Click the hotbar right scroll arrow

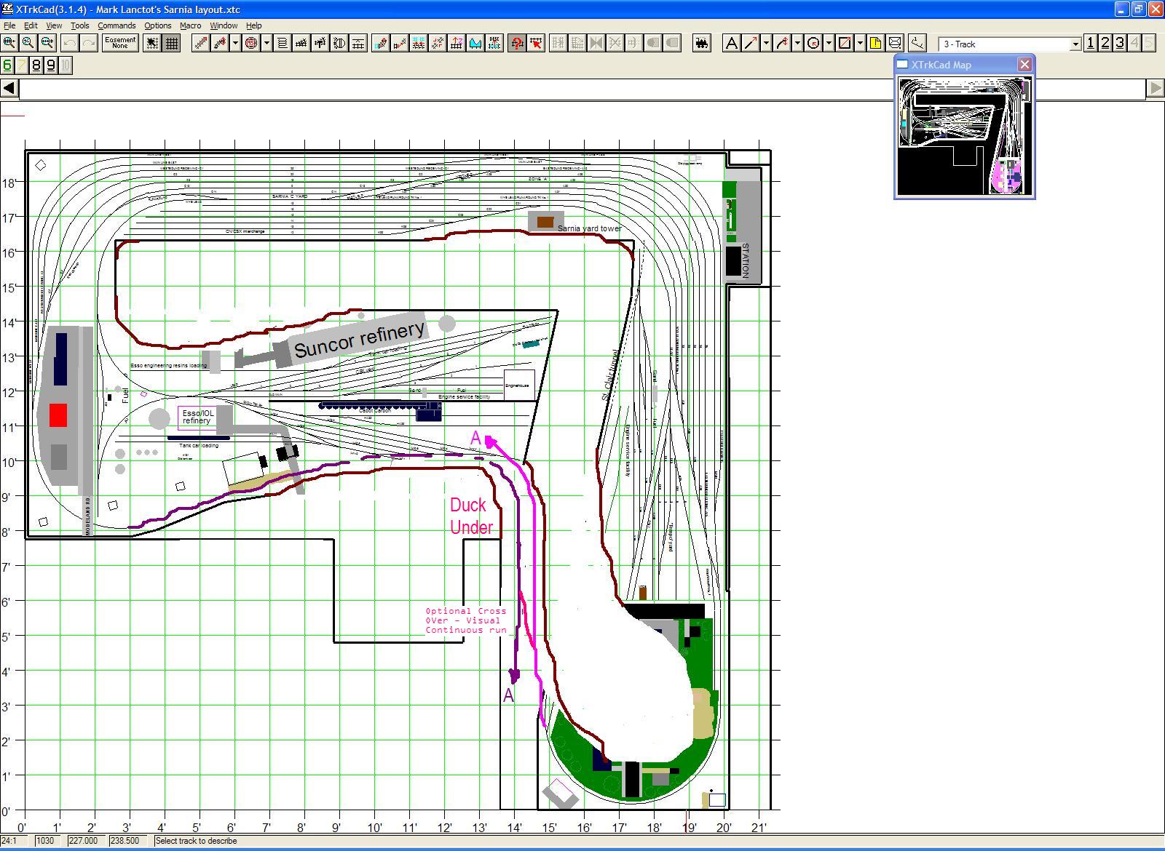pyautogui.click(x=1155, y=88)
